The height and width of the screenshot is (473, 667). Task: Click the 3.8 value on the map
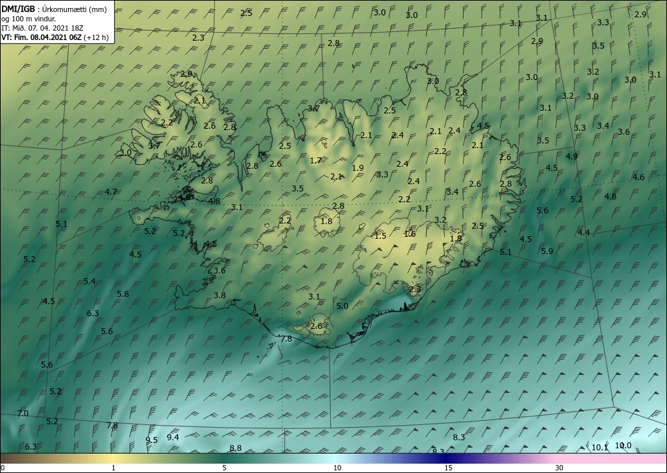click(x=219, y=295)
